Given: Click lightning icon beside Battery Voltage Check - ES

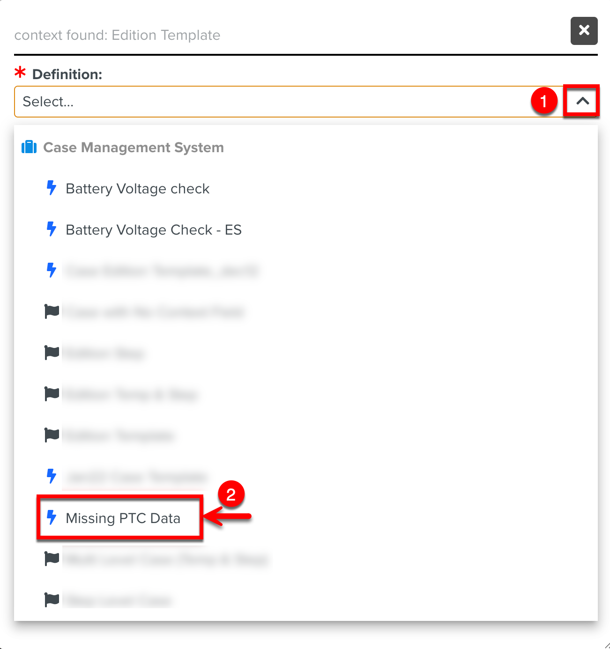Looking at the screenshot, I should (51, 229).
